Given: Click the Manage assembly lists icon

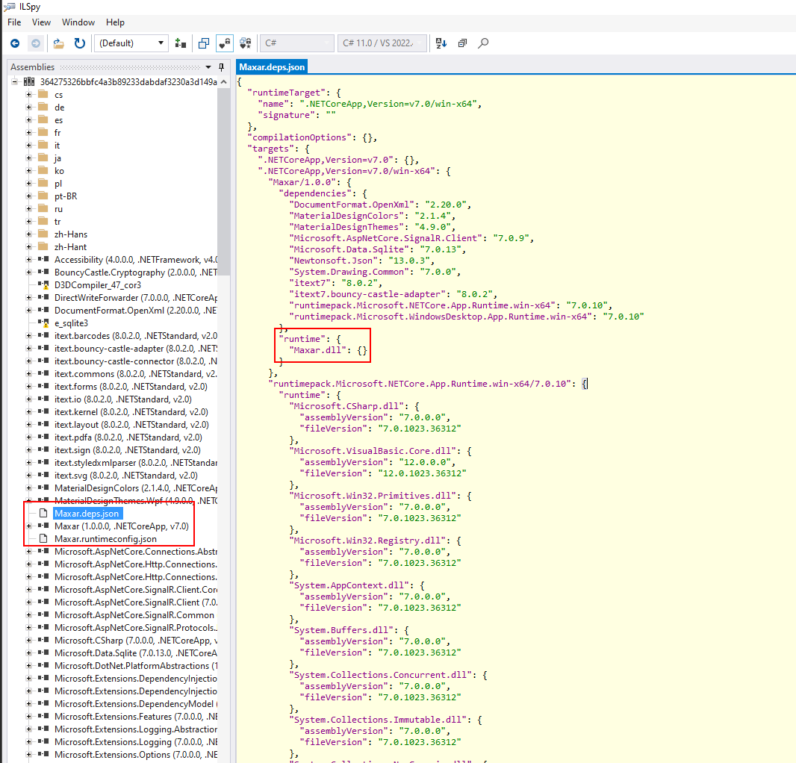Looking at the screenshot, I should [180, 43].
